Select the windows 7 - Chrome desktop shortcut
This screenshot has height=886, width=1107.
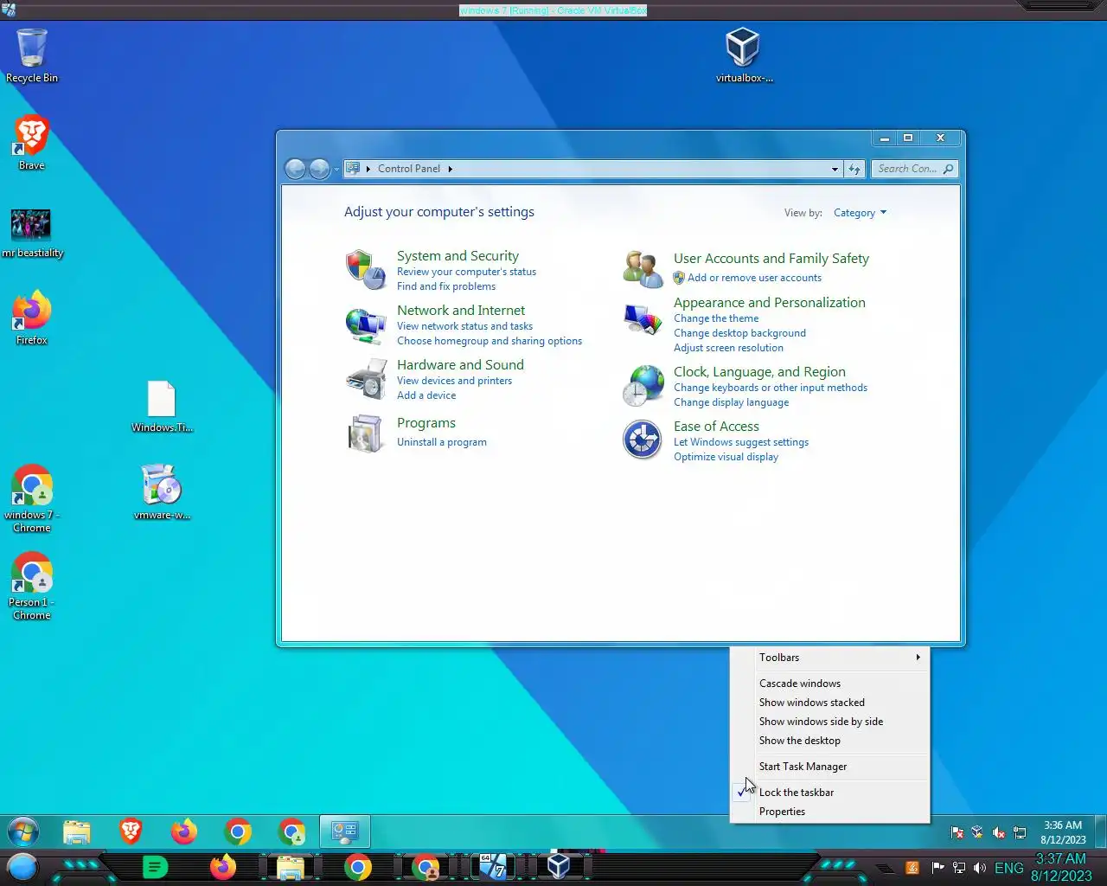pos(32,498)
